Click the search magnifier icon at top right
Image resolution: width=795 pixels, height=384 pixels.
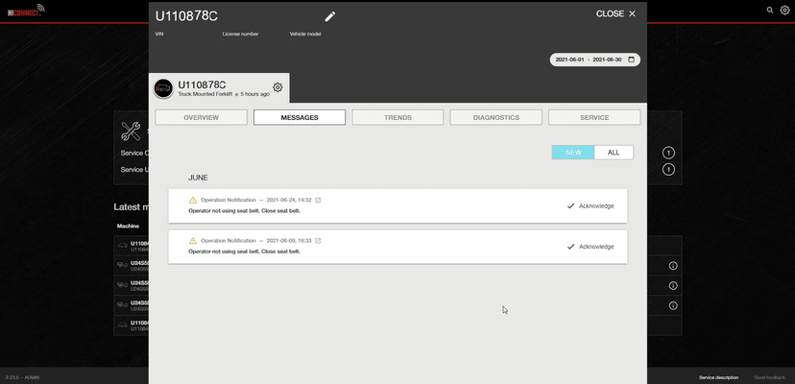point(769,10)
